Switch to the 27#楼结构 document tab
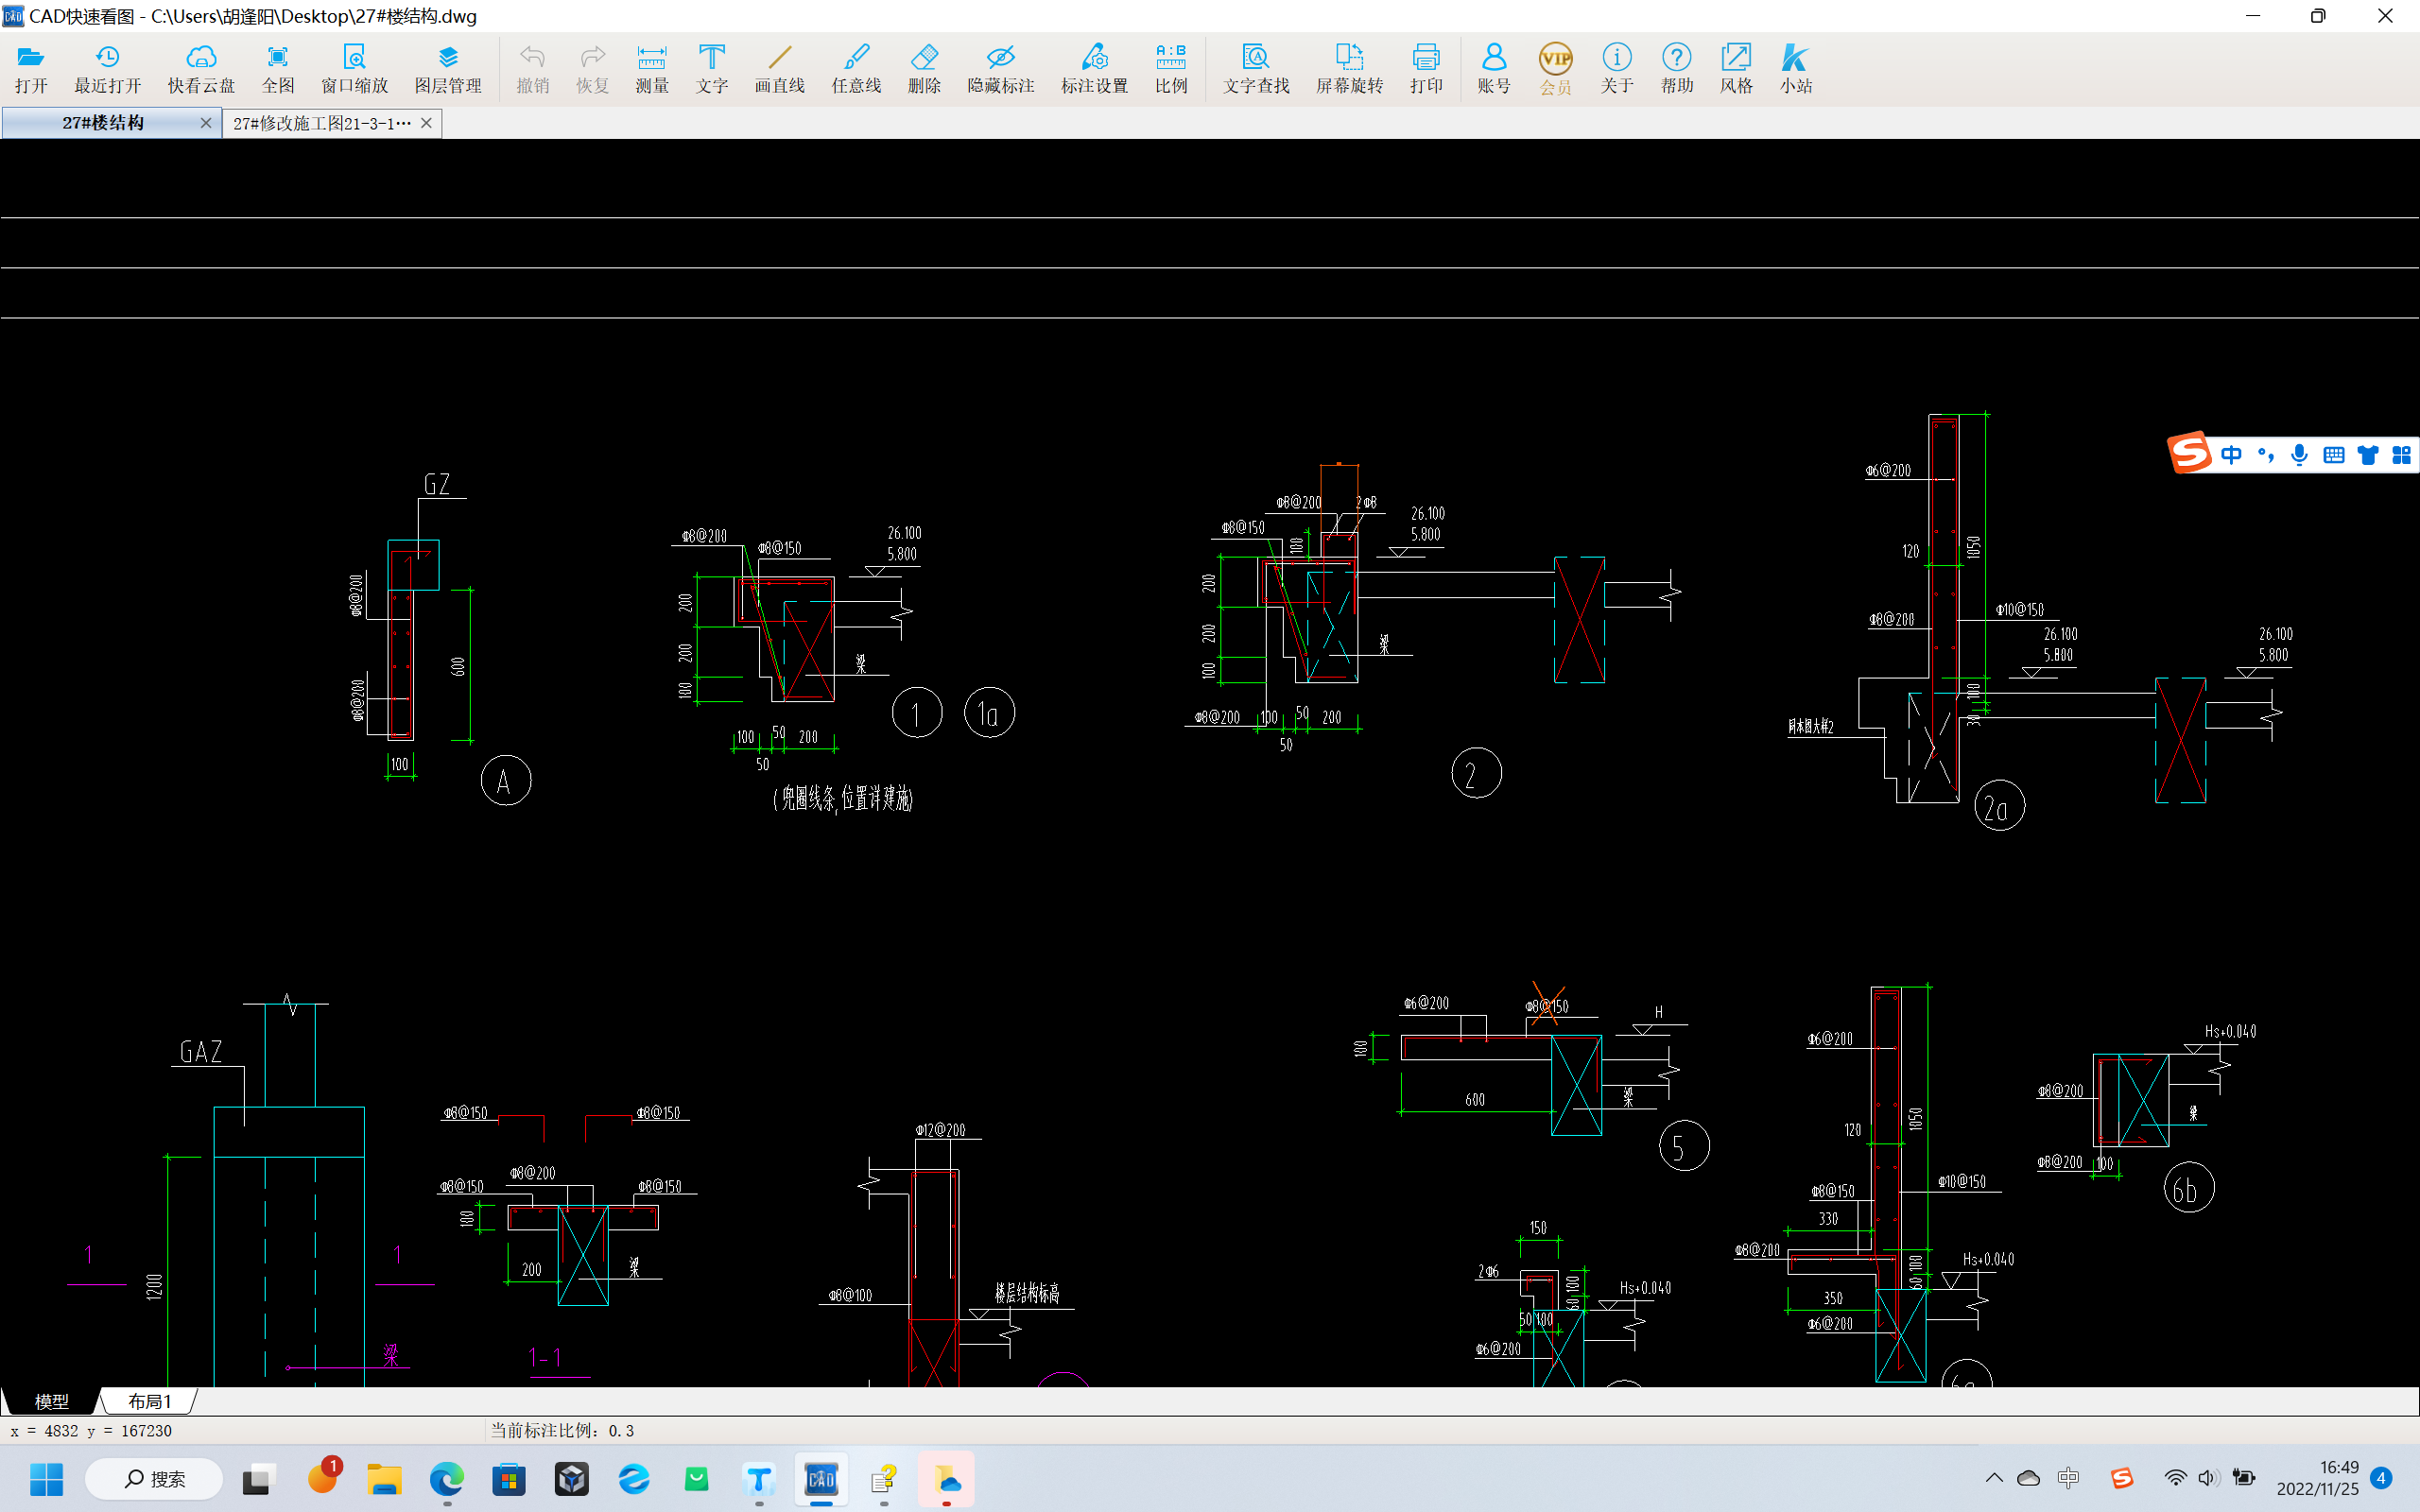This screenshot has height=1512, width=2420. coord(102,123)
